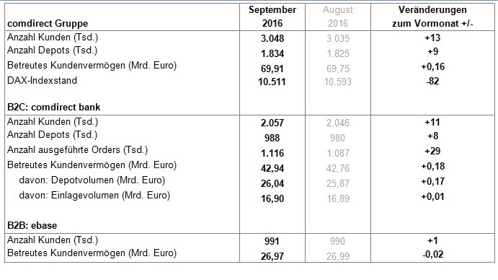Select the August 2016 column header
The height and width of the screenshot is (280, 498).
pyautogui.click(x=337, y=17)
